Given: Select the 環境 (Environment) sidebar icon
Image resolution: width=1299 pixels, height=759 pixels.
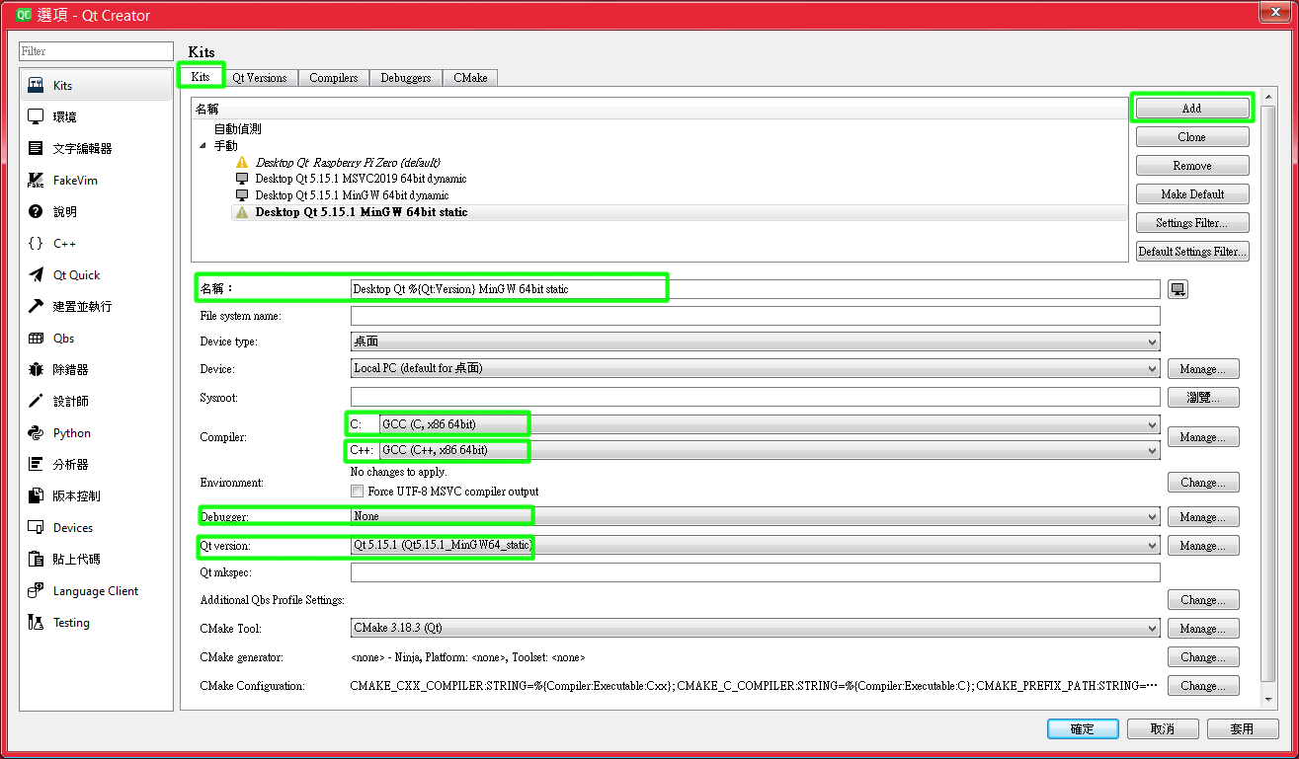Looking at the screenshot, I should coord(61,116).
